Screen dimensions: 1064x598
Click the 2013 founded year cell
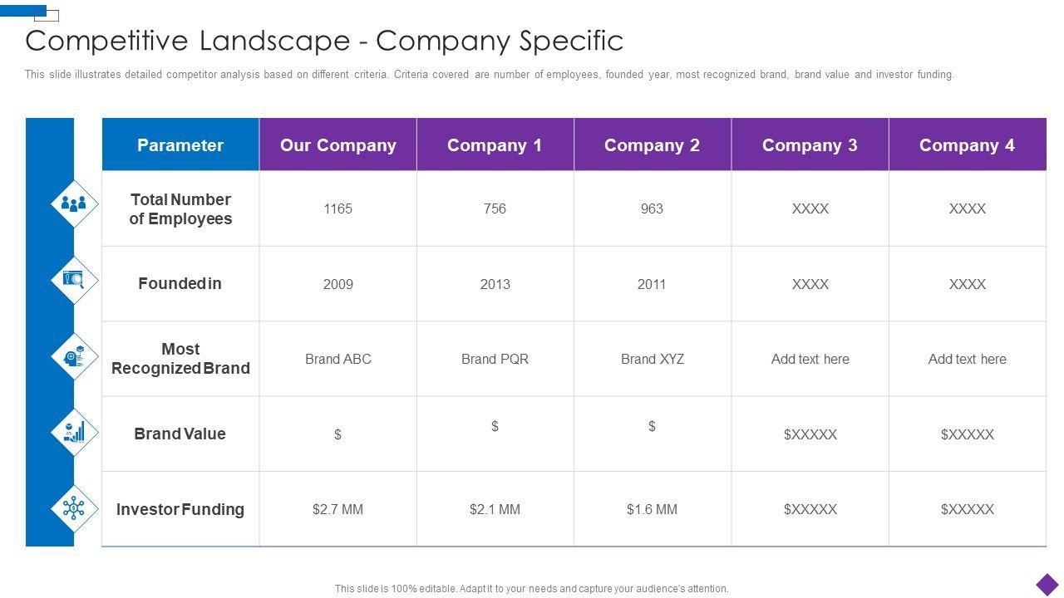tap(495, 284)
